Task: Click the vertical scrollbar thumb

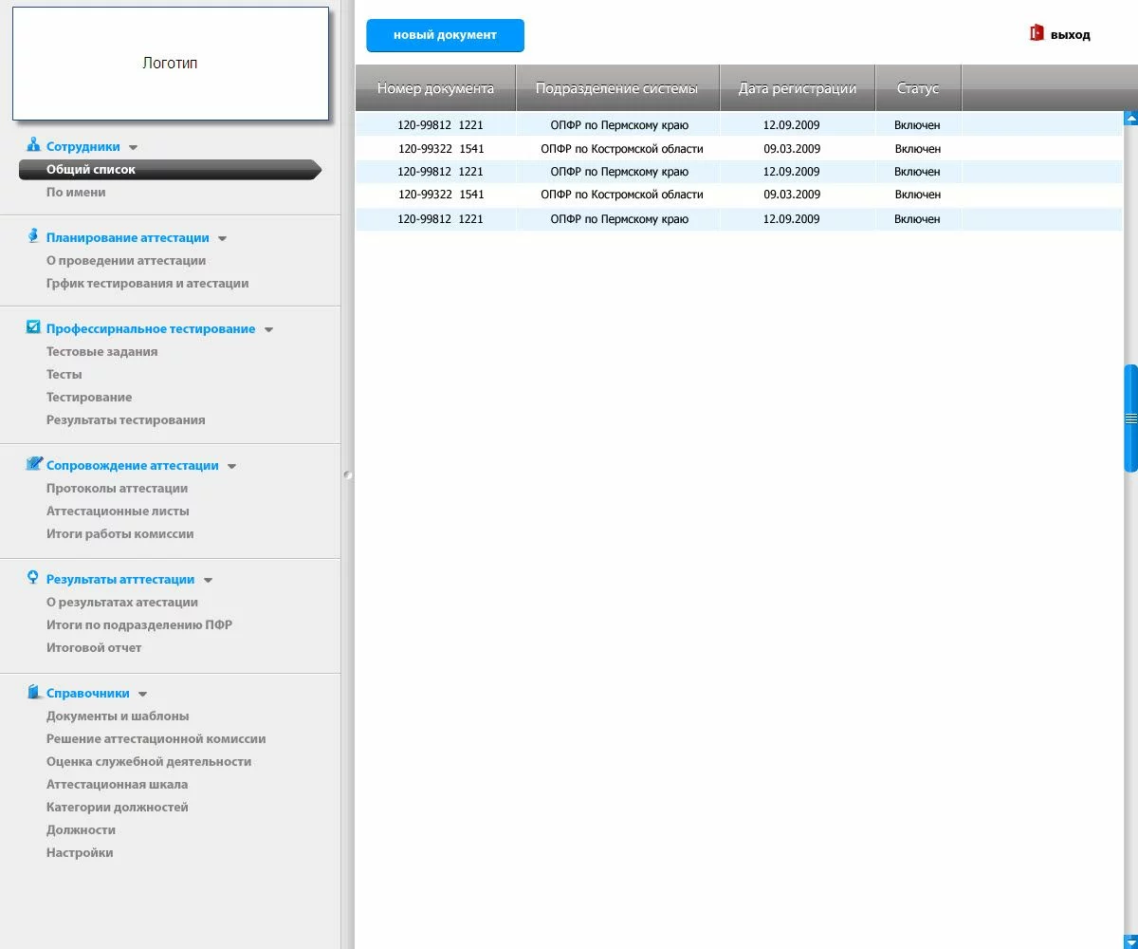Action: 1130,418
